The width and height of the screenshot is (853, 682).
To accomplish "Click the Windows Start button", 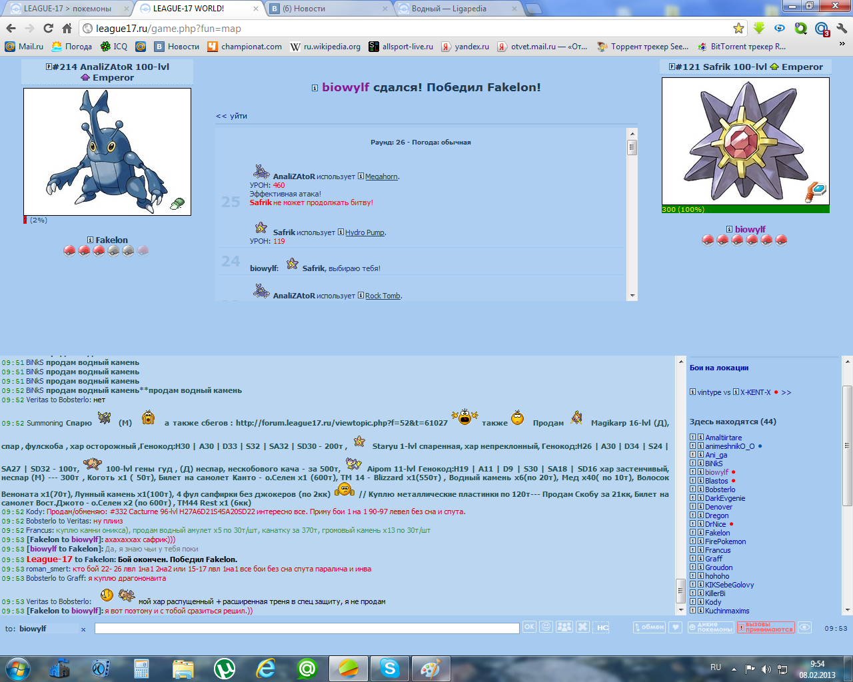I will coord(17,668).
